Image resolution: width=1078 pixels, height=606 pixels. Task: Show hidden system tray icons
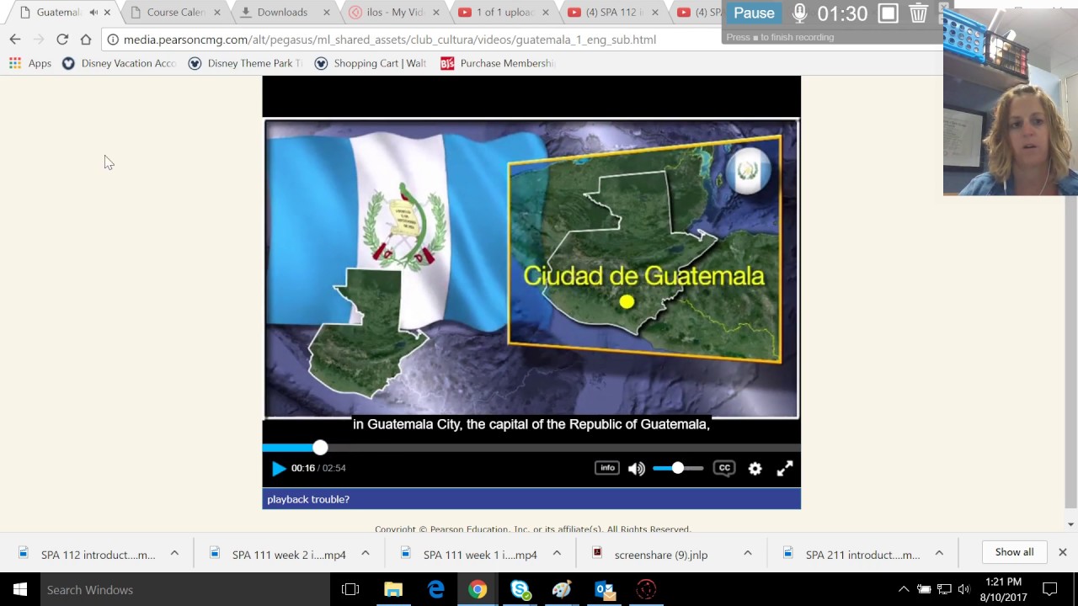904,589
